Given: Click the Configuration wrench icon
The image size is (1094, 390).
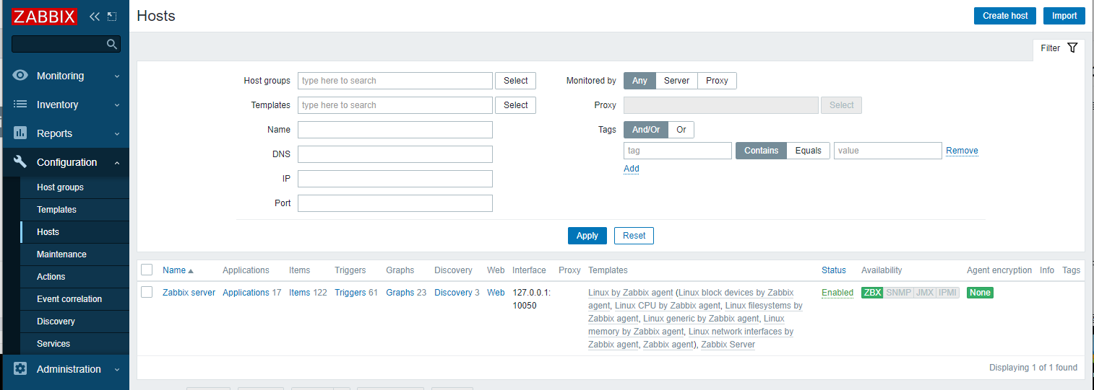Looking at the screenshot, I should 20,162.
